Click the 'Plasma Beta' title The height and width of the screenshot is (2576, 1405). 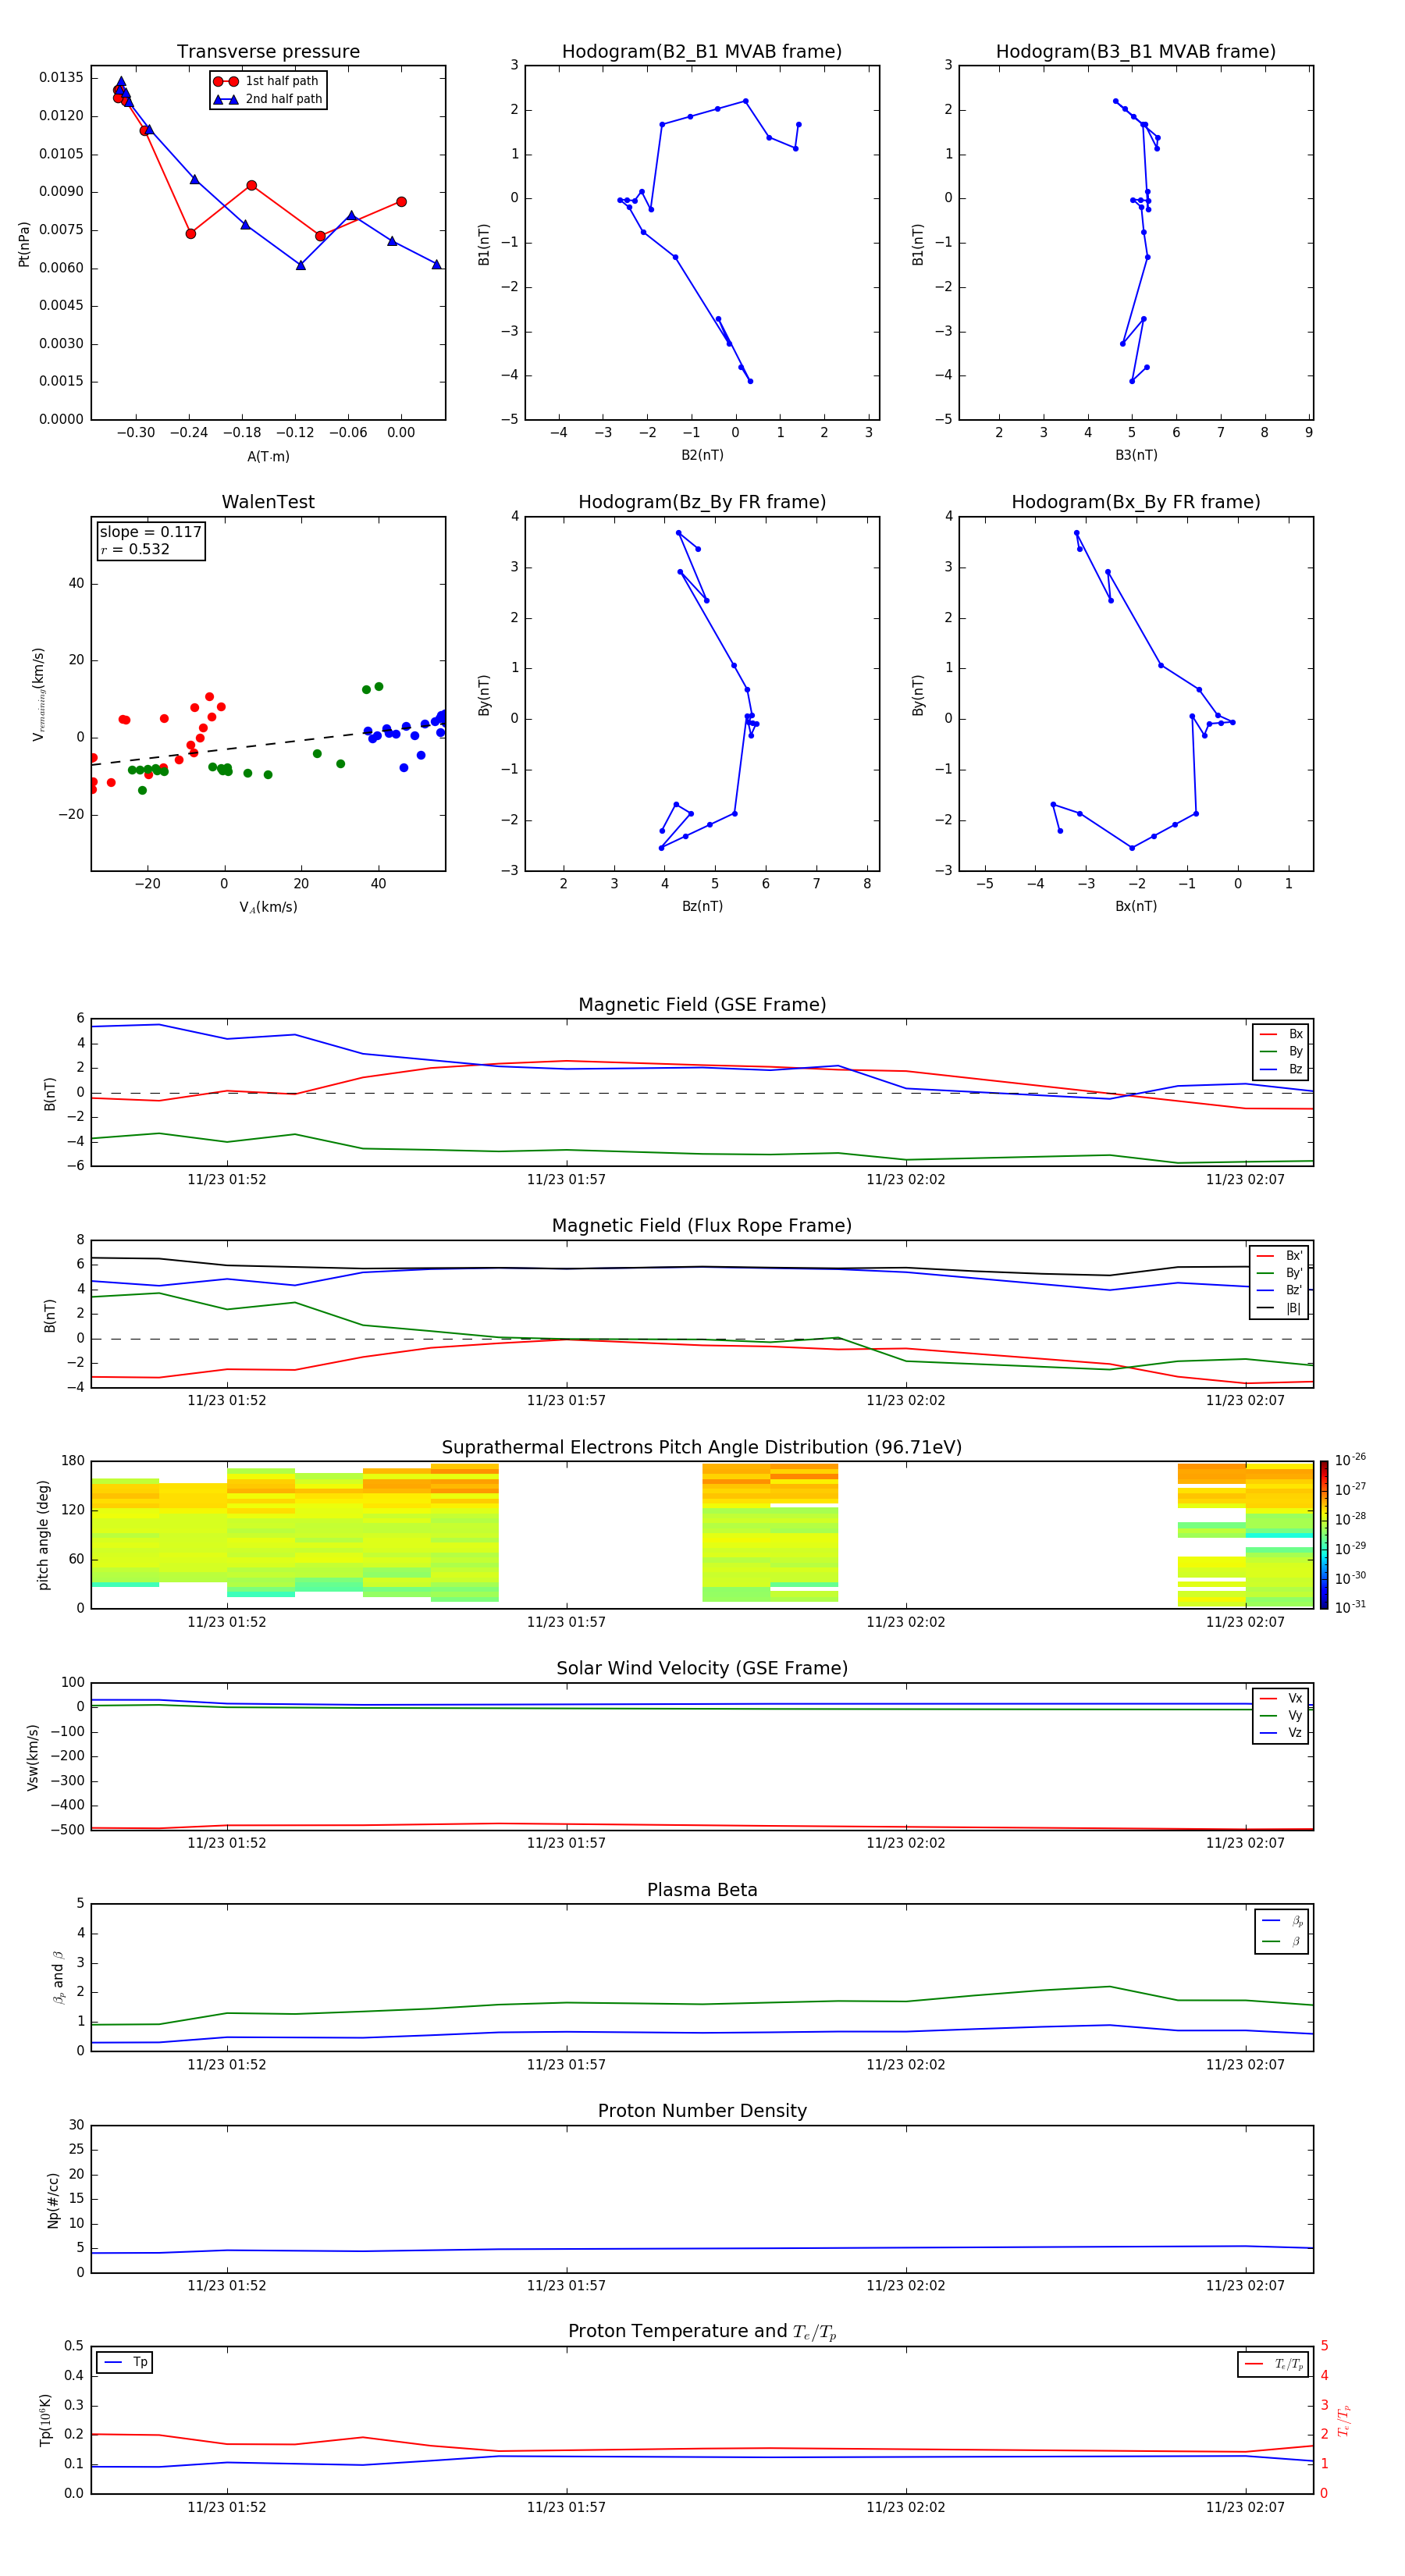tap(702, 1891)
